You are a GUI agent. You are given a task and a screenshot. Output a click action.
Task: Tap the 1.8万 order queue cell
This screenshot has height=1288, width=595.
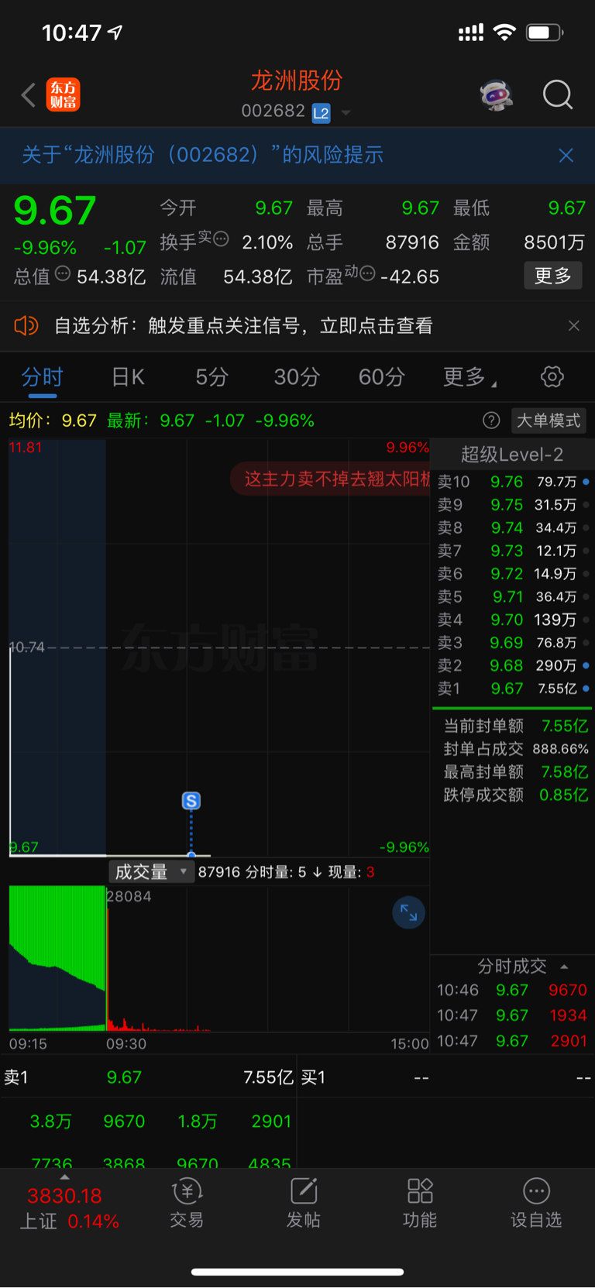click(198, 1121)
